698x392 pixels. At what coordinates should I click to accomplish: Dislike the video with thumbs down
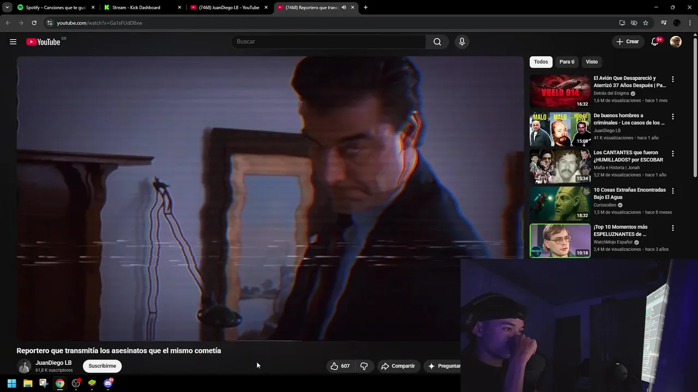click(x=364, y=366)
